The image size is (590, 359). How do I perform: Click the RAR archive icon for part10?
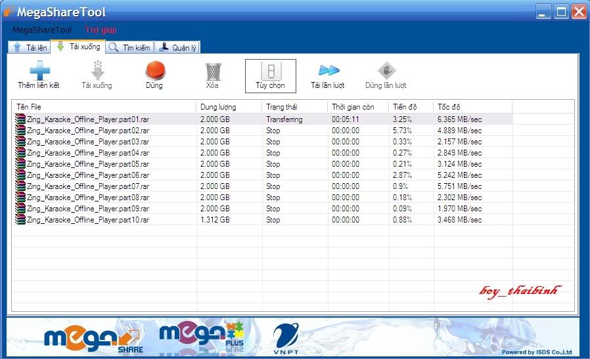pyautogui.click(x=20, y=220)
